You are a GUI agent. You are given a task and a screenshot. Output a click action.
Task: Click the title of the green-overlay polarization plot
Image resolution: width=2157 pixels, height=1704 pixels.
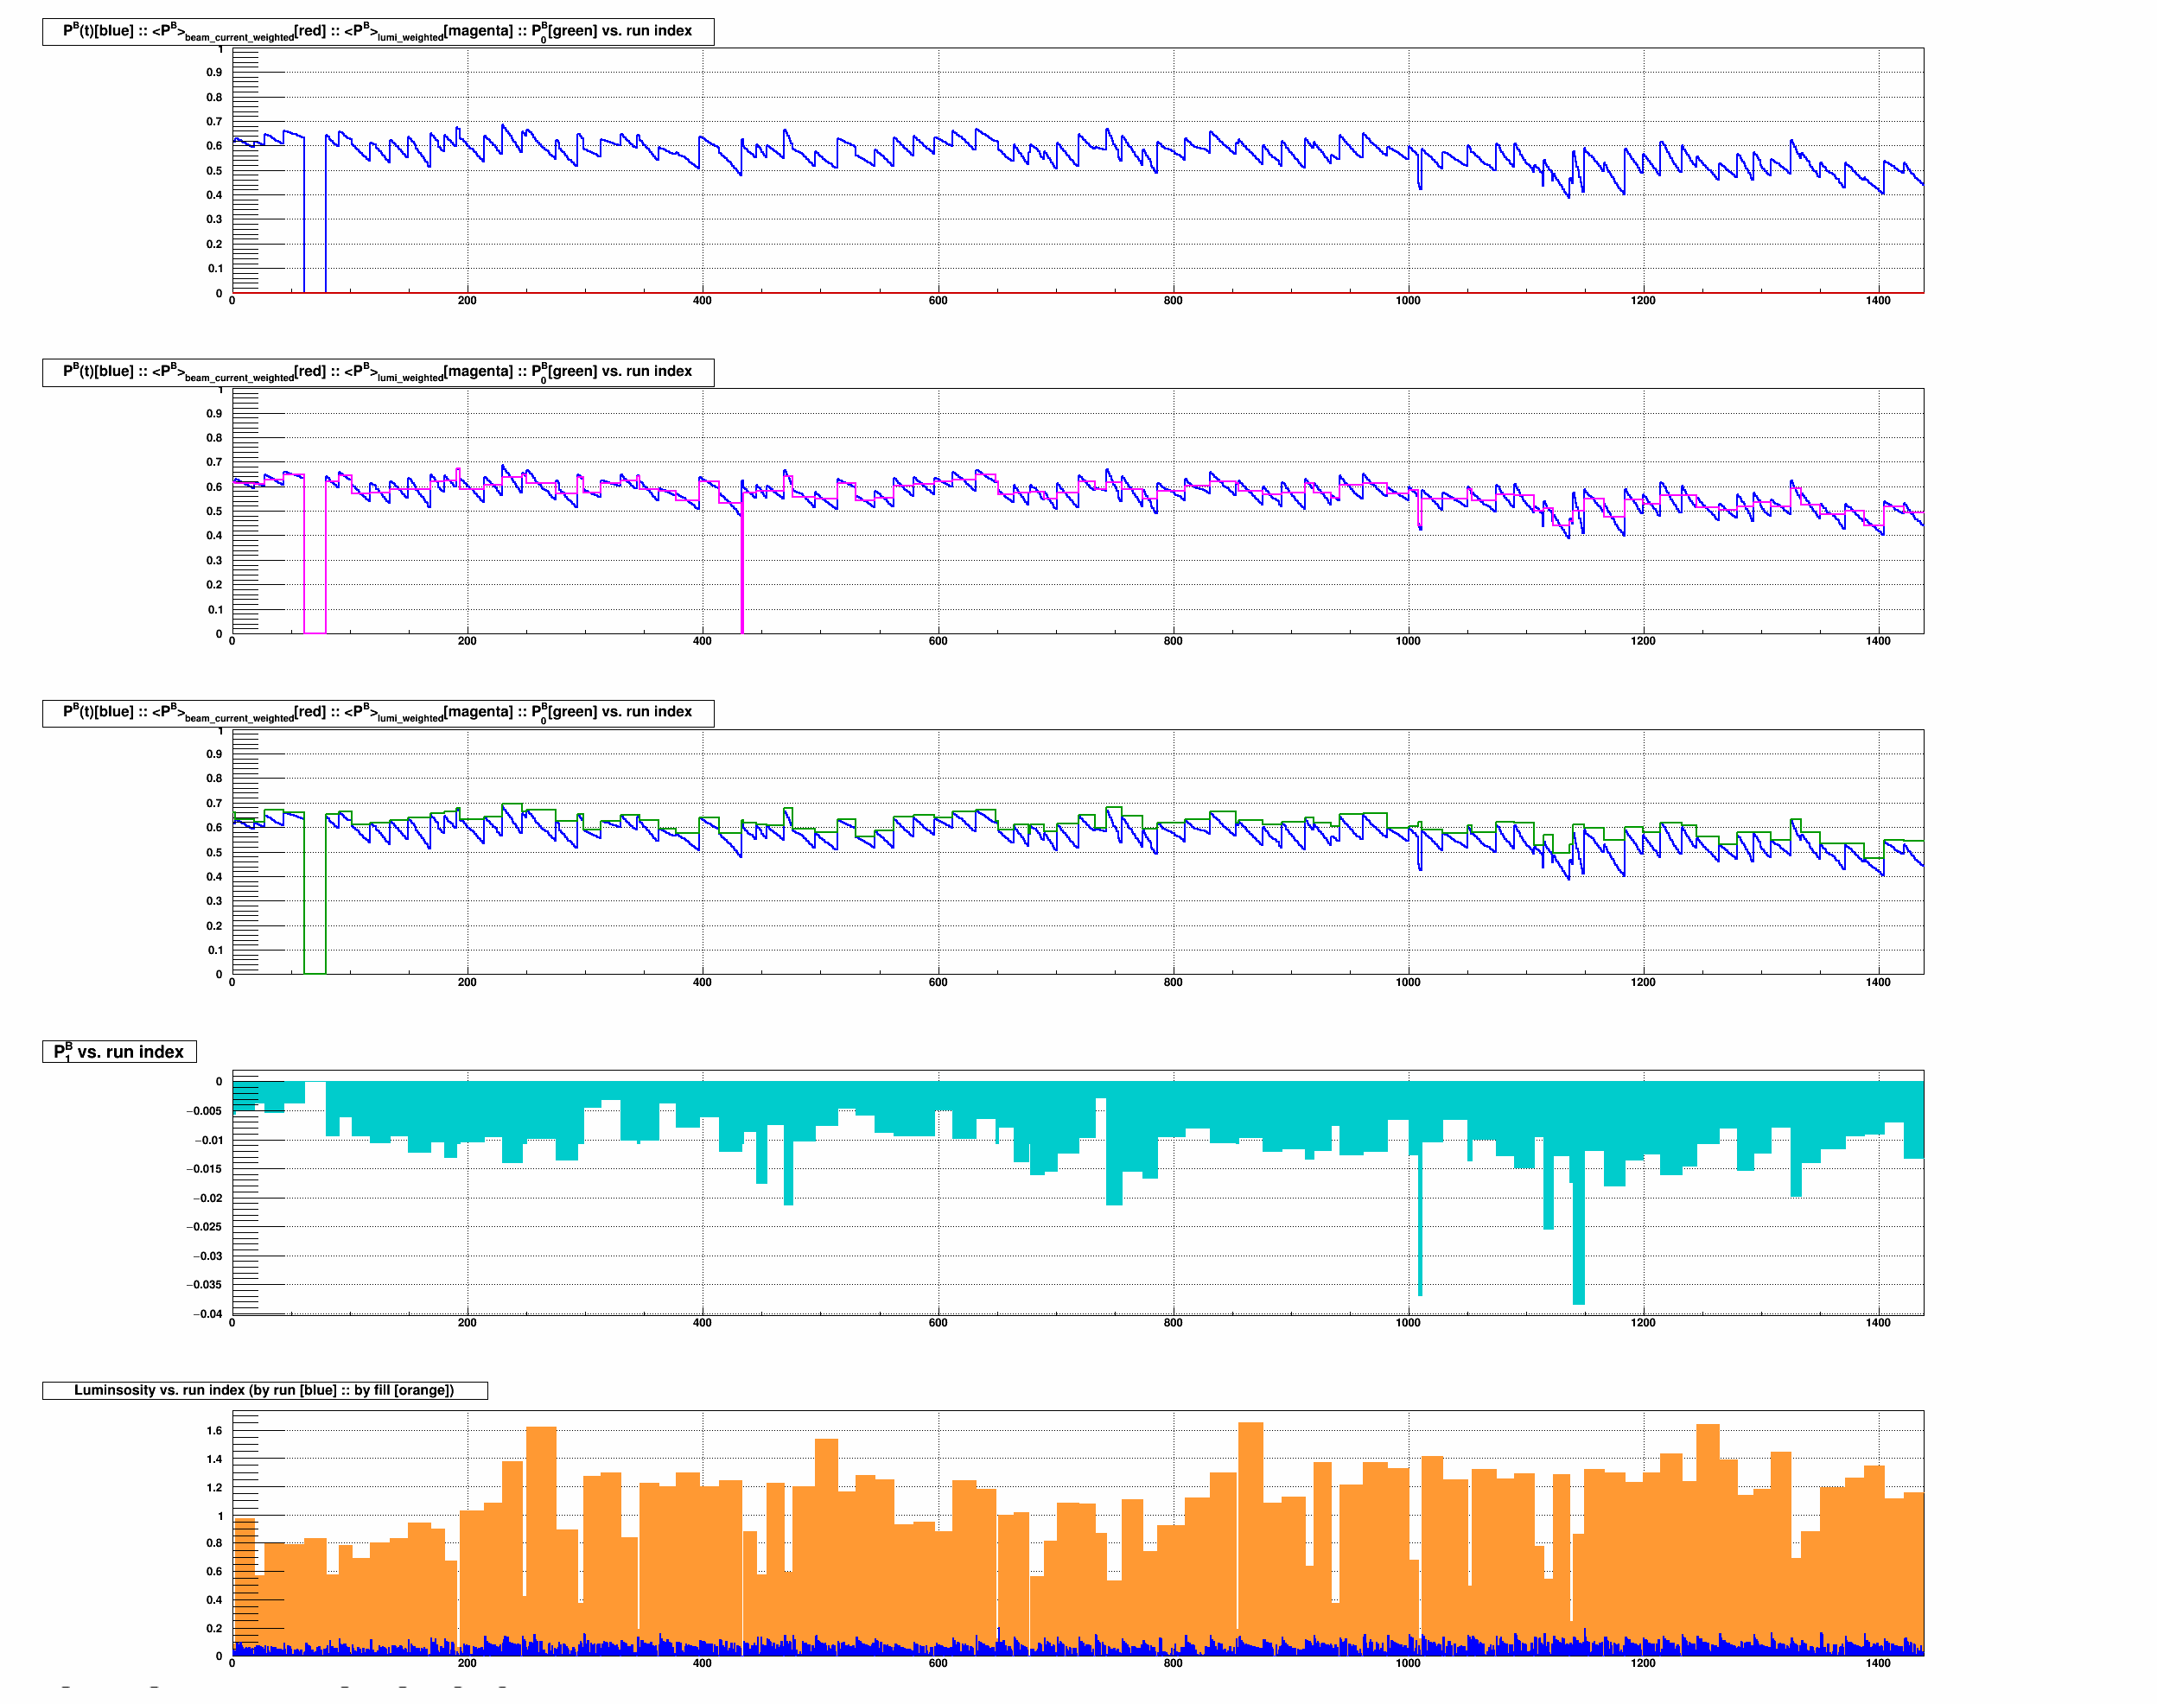tap(377, 712)
